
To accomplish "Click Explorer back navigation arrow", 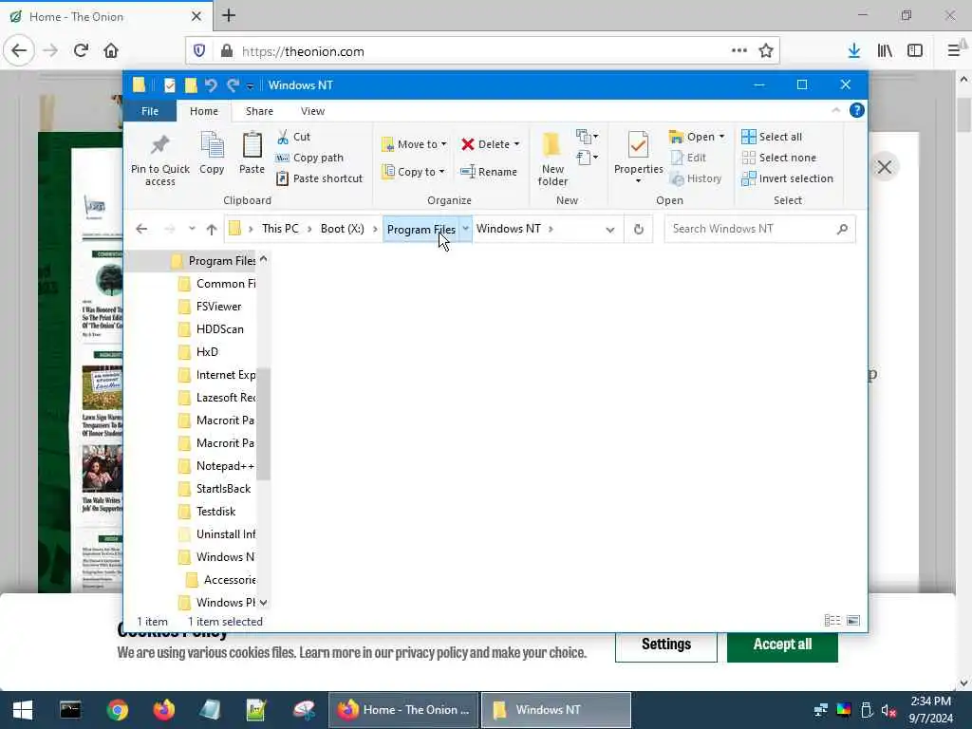I will click(x=141, y=230).
